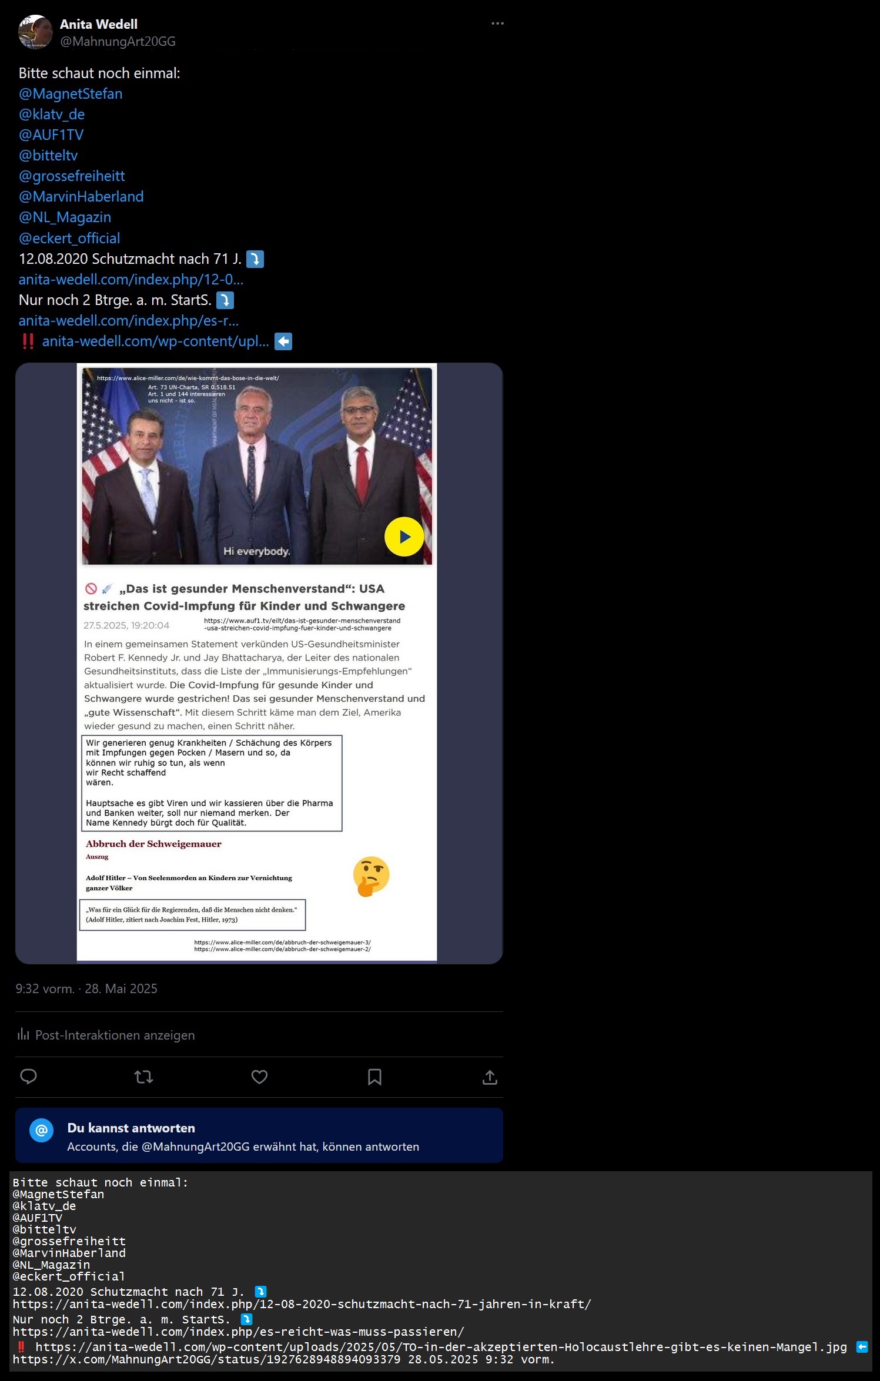Open the three-dot more options menu
This screenshot has height=1381, width=880.
click(x=497, y=24)
